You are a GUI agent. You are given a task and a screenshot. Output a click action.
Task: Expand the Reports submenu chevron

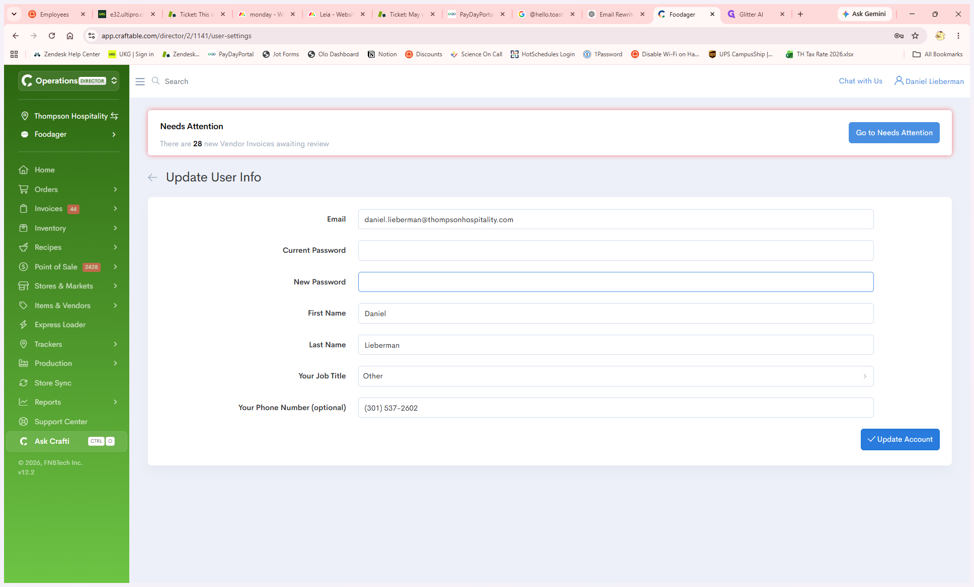click(x=115, y=402)
